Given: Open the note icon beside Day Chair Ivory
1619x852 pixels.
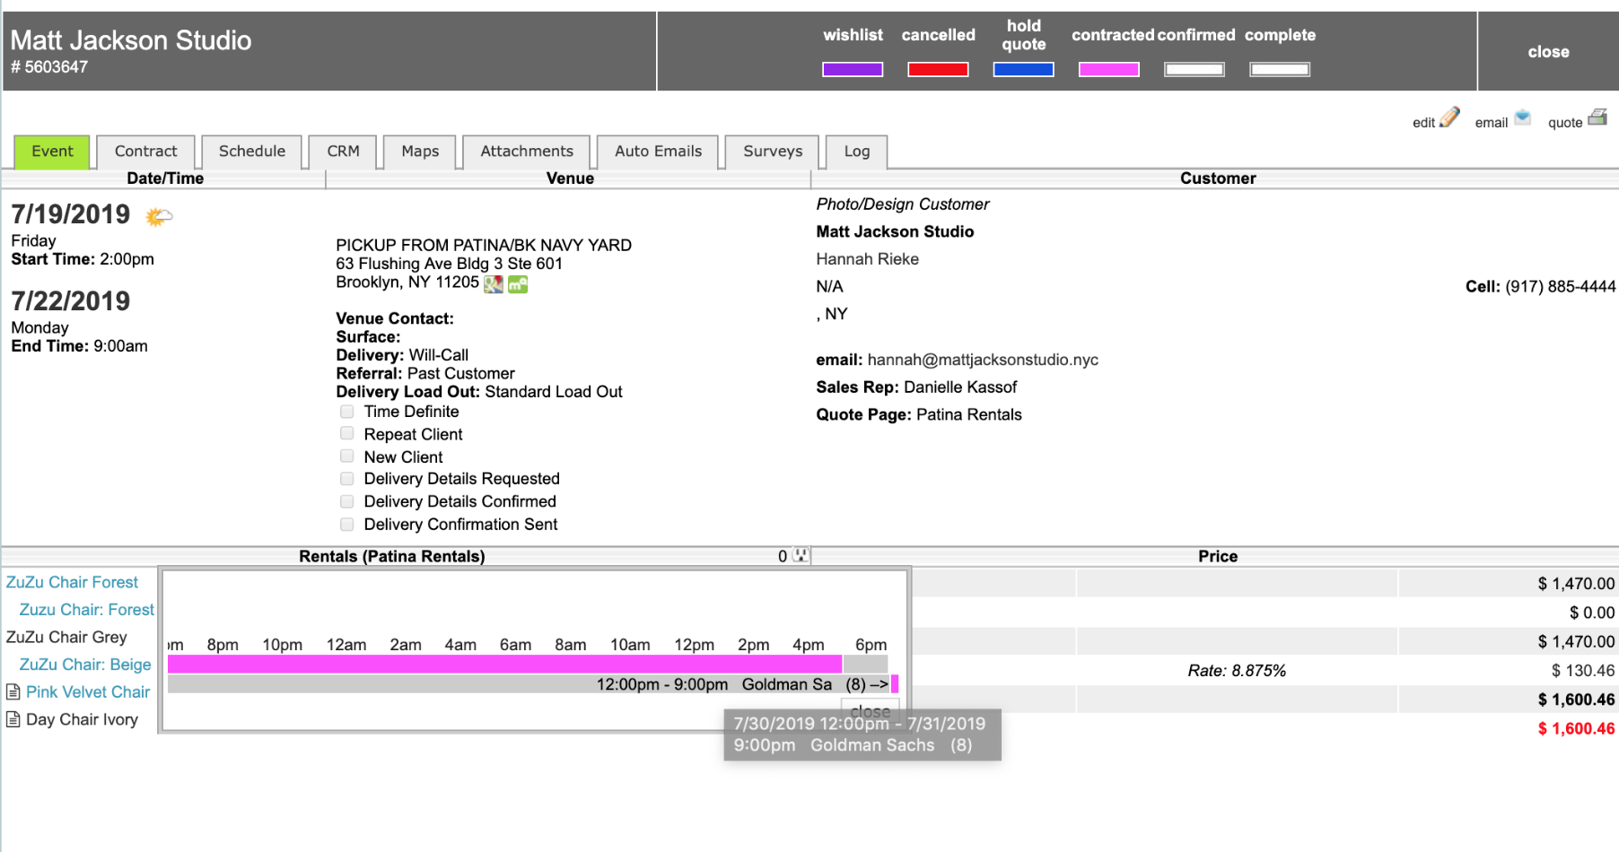Looking at the screenshot, I should pyautogui.click(x=13, y=720).
